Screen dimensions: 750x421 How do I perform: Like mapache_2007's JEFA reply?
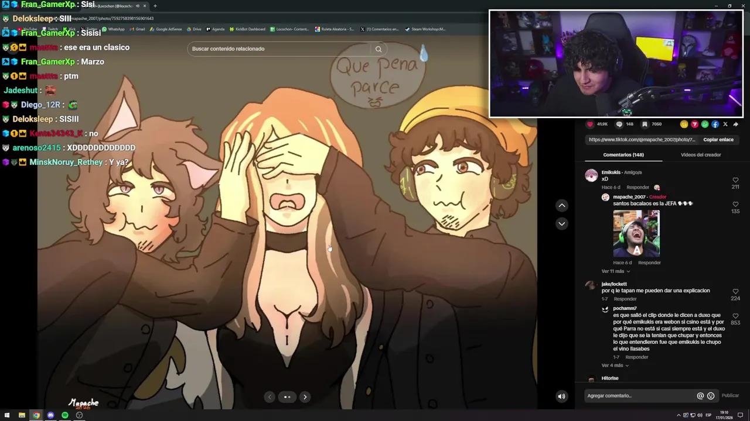(735, 205)
